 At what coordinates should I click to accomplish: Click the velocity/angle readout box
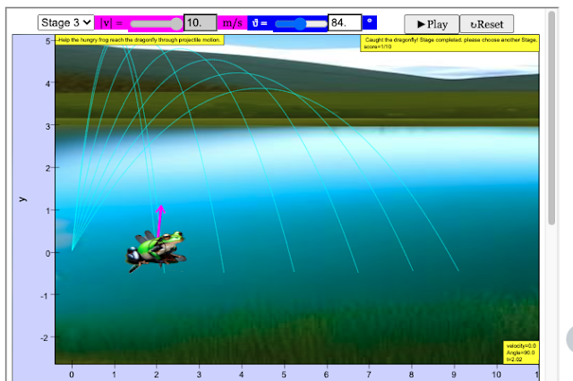pos(521,352)
